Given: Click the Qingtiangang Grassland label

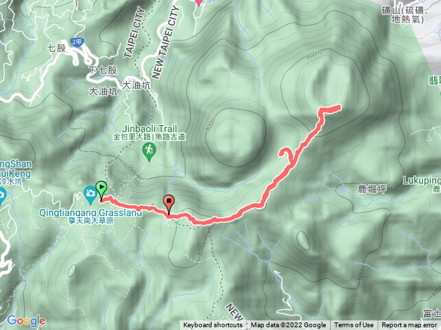Looking at the screenshot, I should coord(90,212).
